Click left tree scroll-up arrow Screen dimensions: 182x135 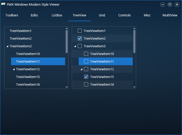[67, 28]
